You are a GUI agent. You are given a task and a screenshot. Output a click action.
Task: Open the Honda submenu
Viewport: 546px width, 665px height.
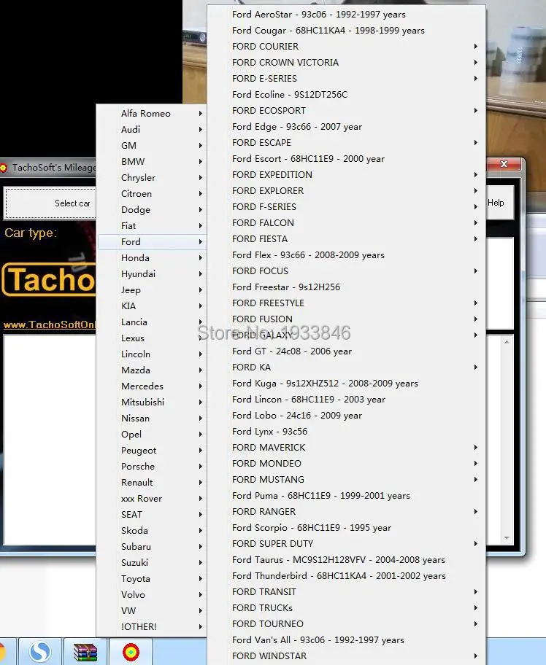pyautogui.click(x=152, y=258)
